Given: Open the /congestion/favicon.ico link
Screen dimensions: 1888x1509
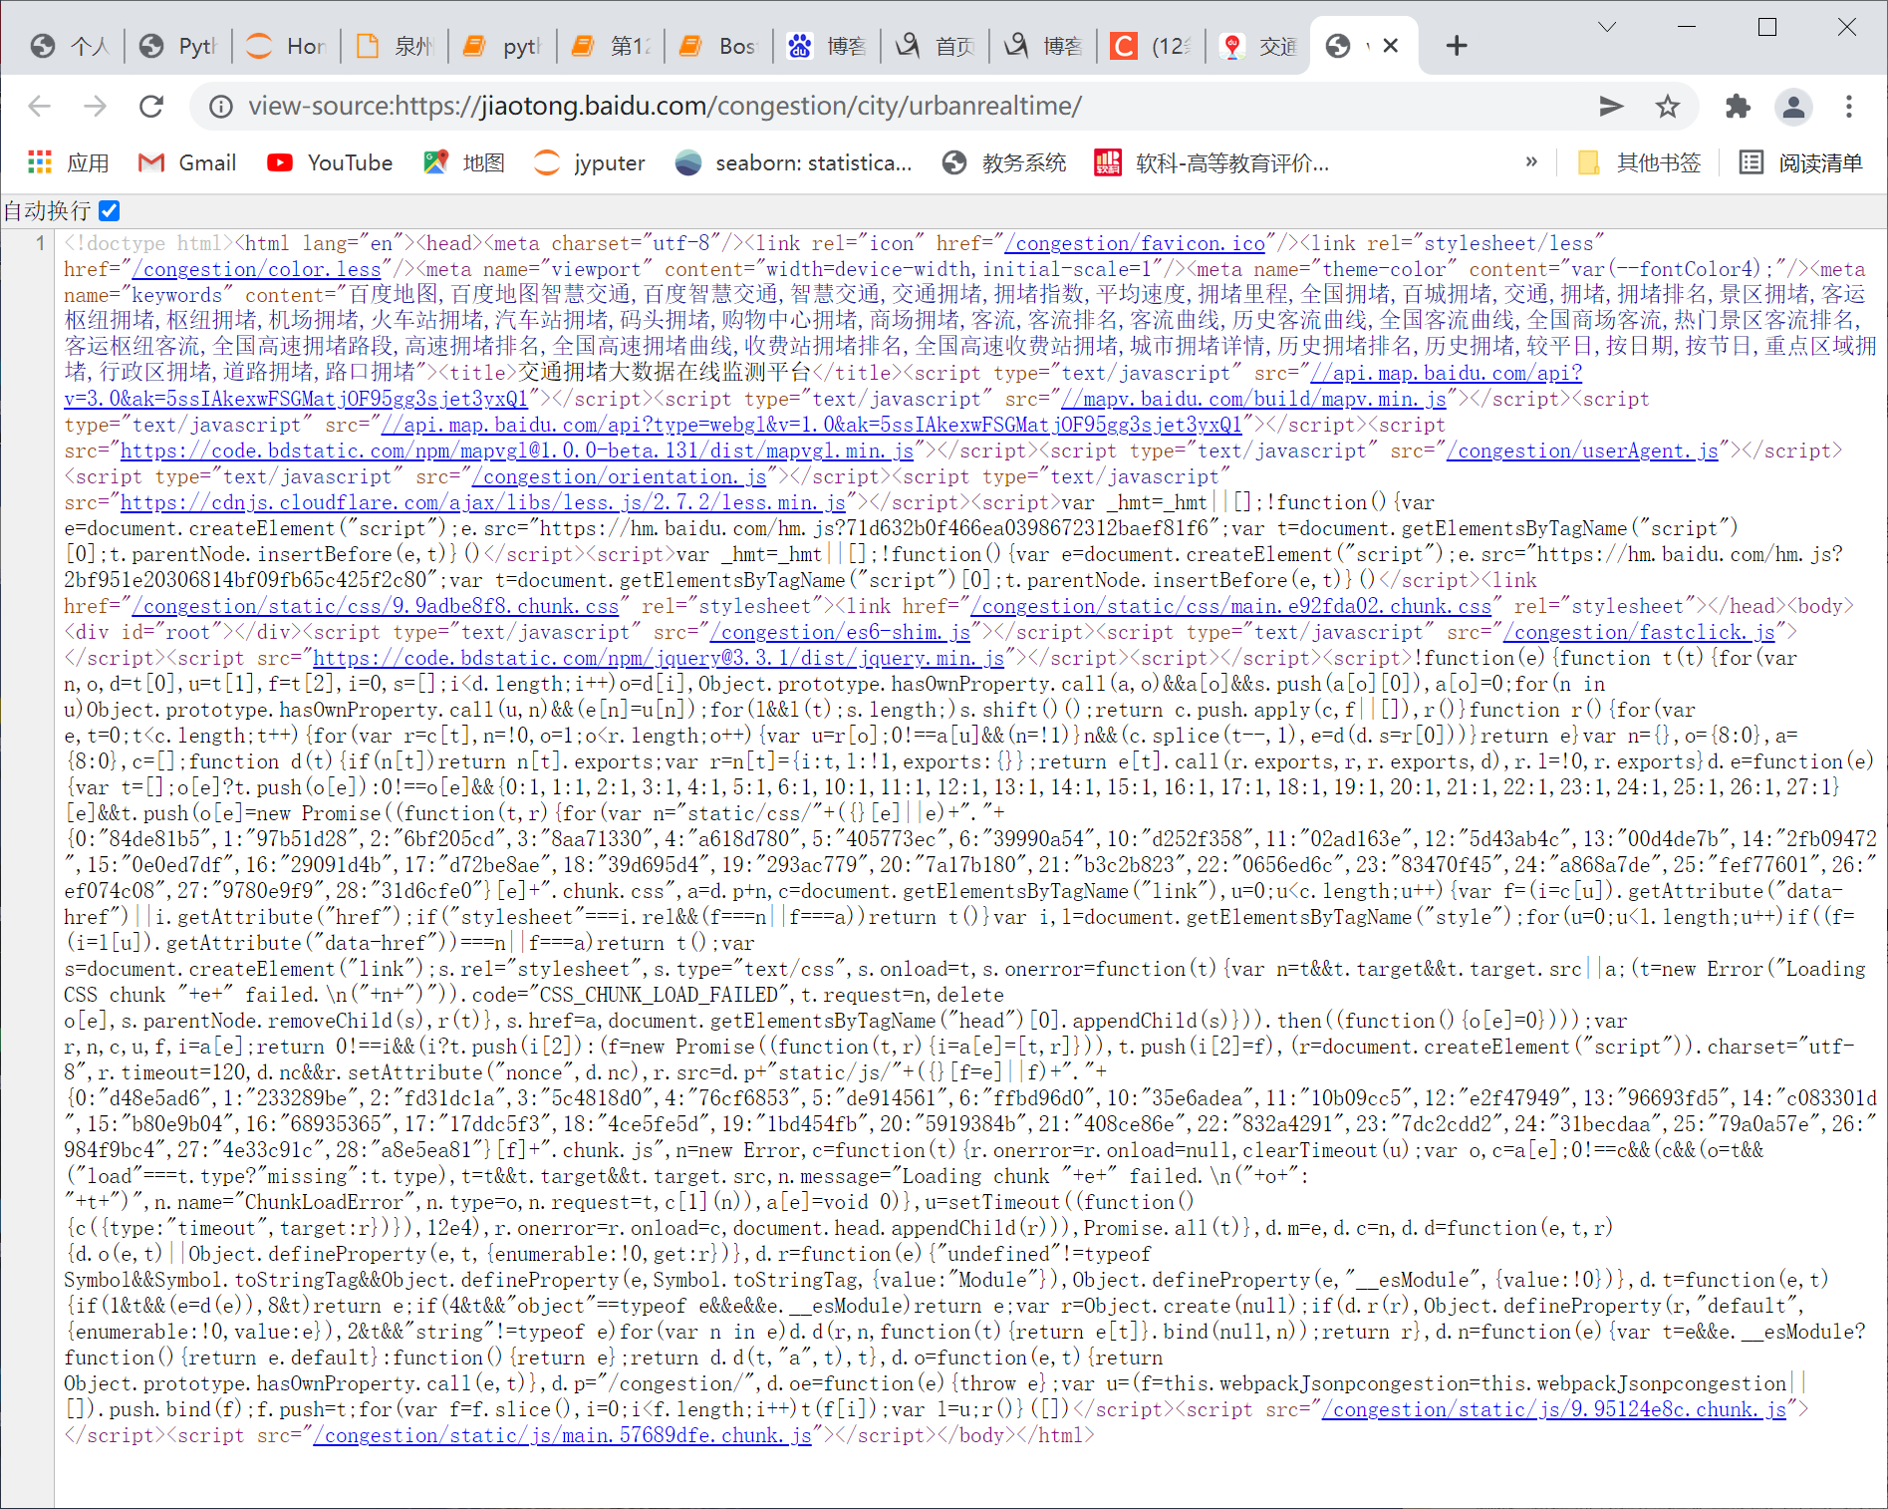Looking at the screenshot, I should point(1135,243).
